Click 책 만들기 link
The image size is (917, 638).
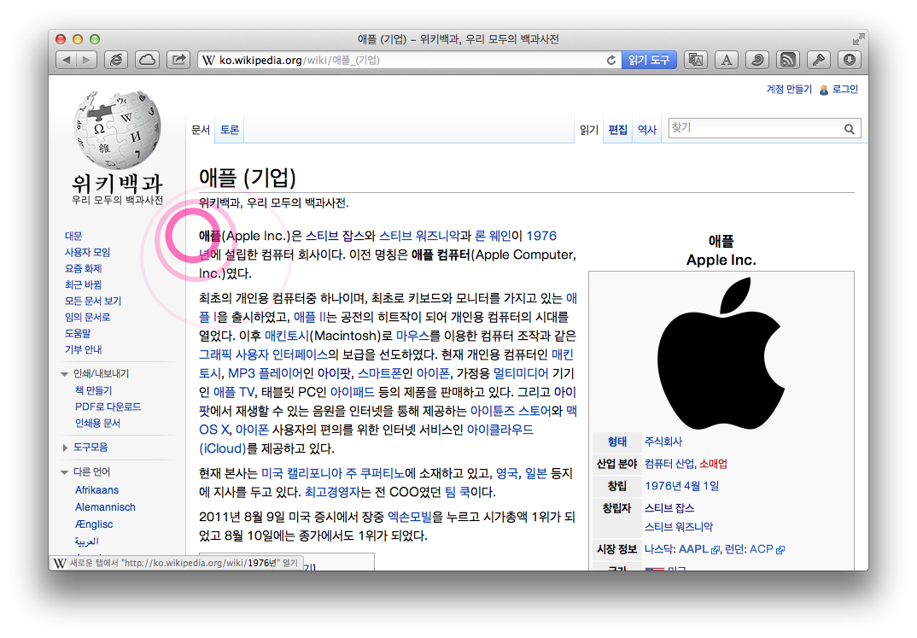pyautogui.click(x=94, y=390)
